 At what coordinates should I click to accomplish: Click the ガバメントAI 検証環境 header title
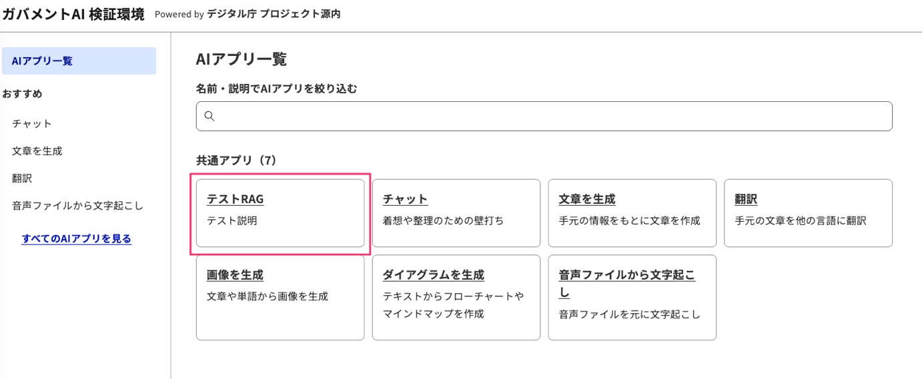[73, 14]
